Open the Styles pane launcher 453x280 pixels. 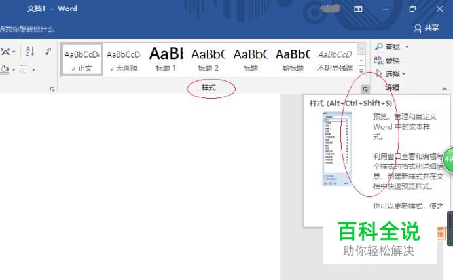pos(365,89)
